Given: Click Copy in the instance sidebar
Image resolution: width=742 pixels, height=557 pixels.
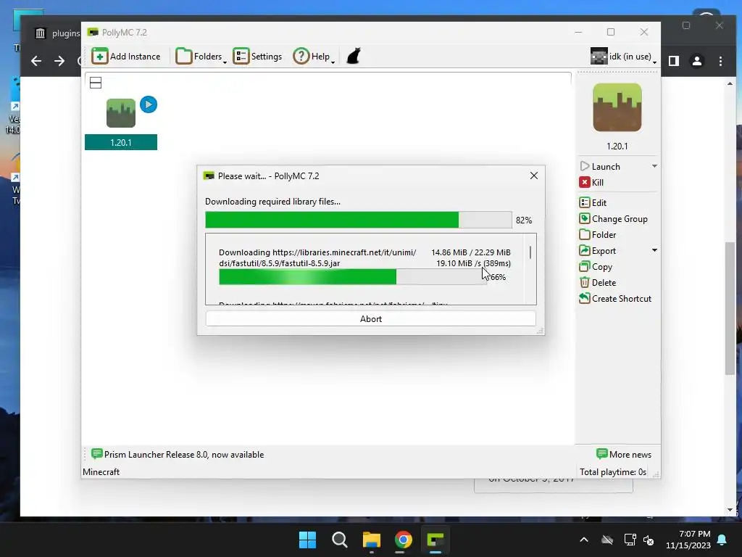Looking at the screenshot, I should [596, 267].
